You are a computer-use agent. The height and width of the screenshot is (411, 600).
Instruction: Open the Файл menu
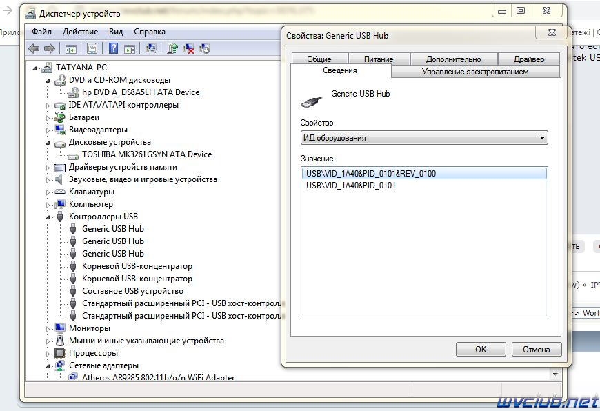click(x=41, y=32)
